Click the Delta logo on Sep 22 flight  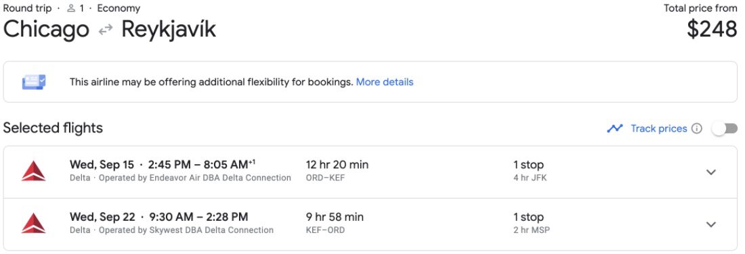33,223
